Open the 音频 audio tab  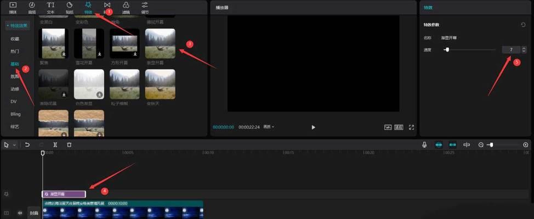click(x=32, y=8)
